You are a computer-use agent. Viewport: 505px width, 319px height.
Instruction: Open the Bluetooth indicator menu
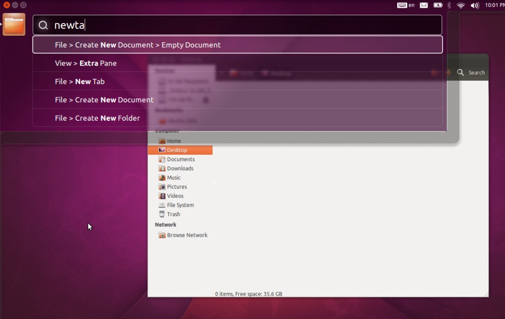(449, 5)
